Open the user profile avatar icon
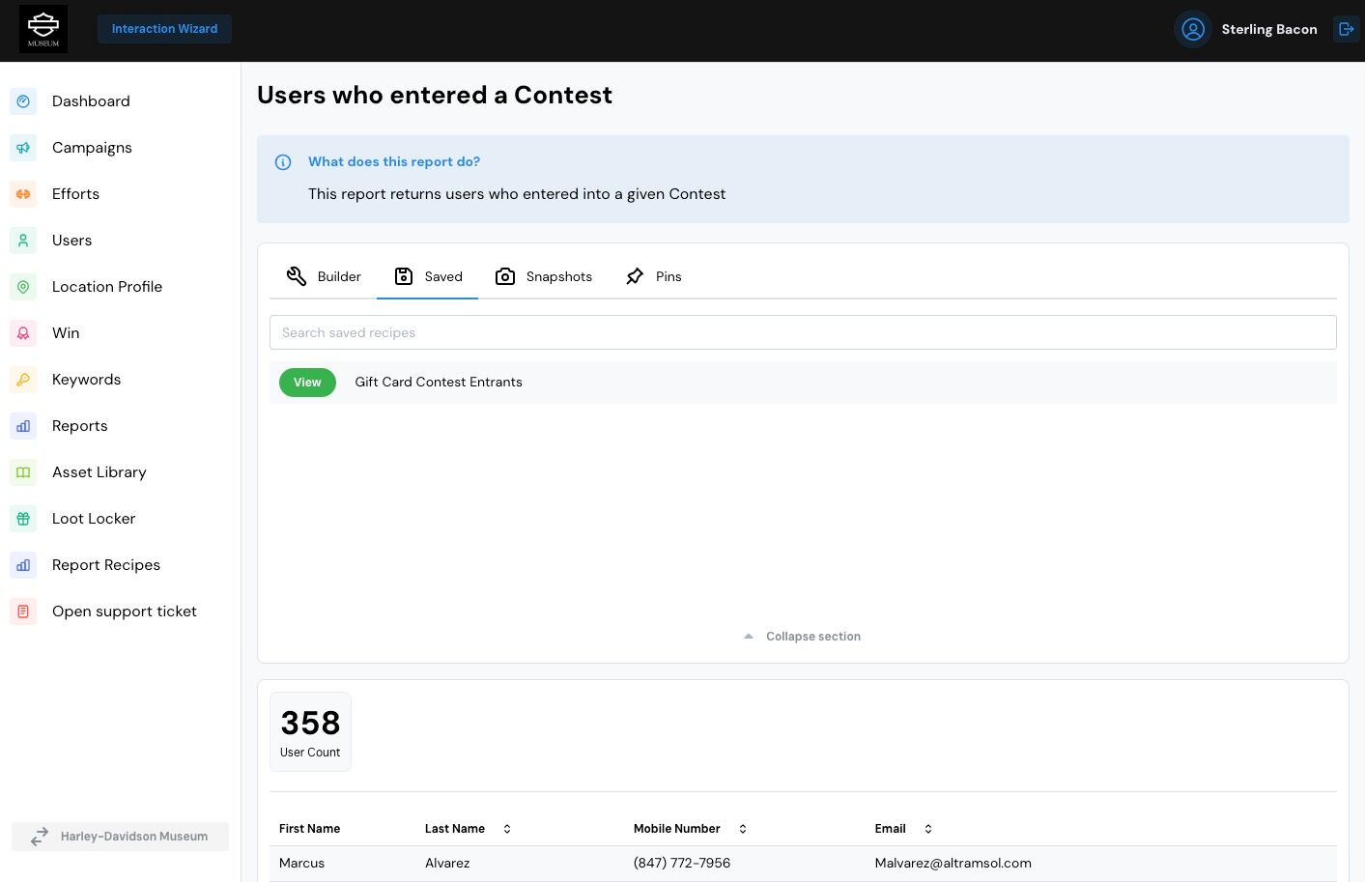 [x=1193, y=29]
